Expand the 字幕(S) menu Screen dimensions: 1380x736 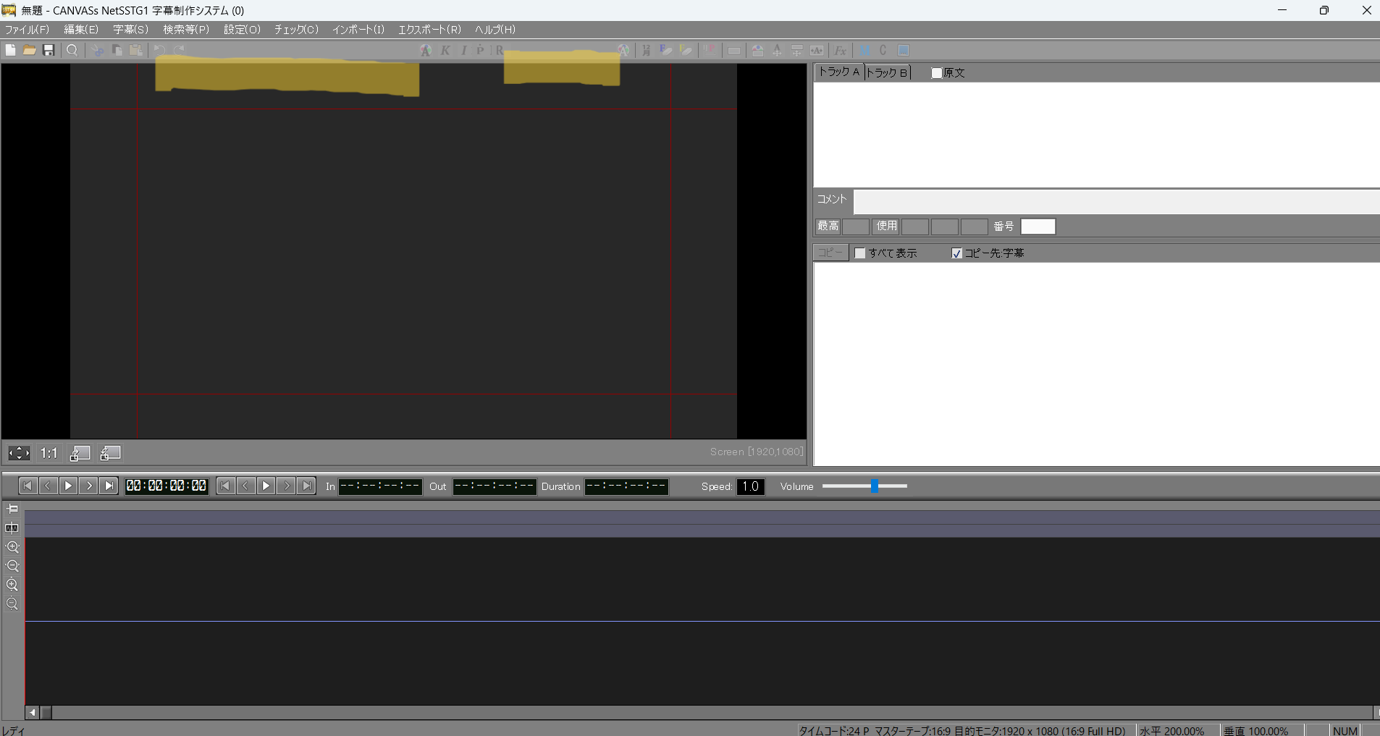coord(130,30)
